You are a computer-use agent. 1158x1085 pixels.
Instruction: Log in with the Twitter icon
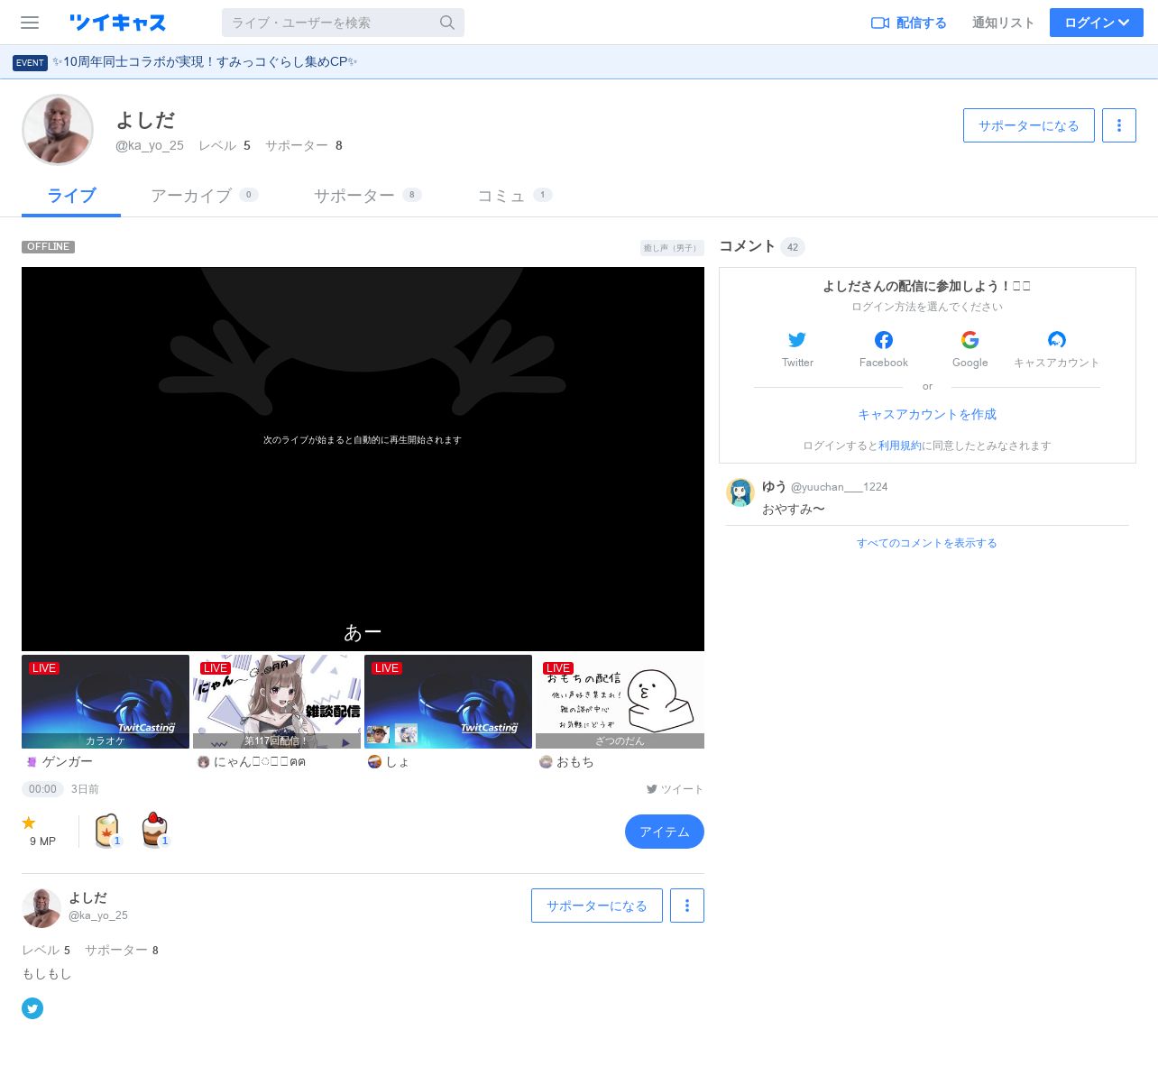click(x=797, y=340)
